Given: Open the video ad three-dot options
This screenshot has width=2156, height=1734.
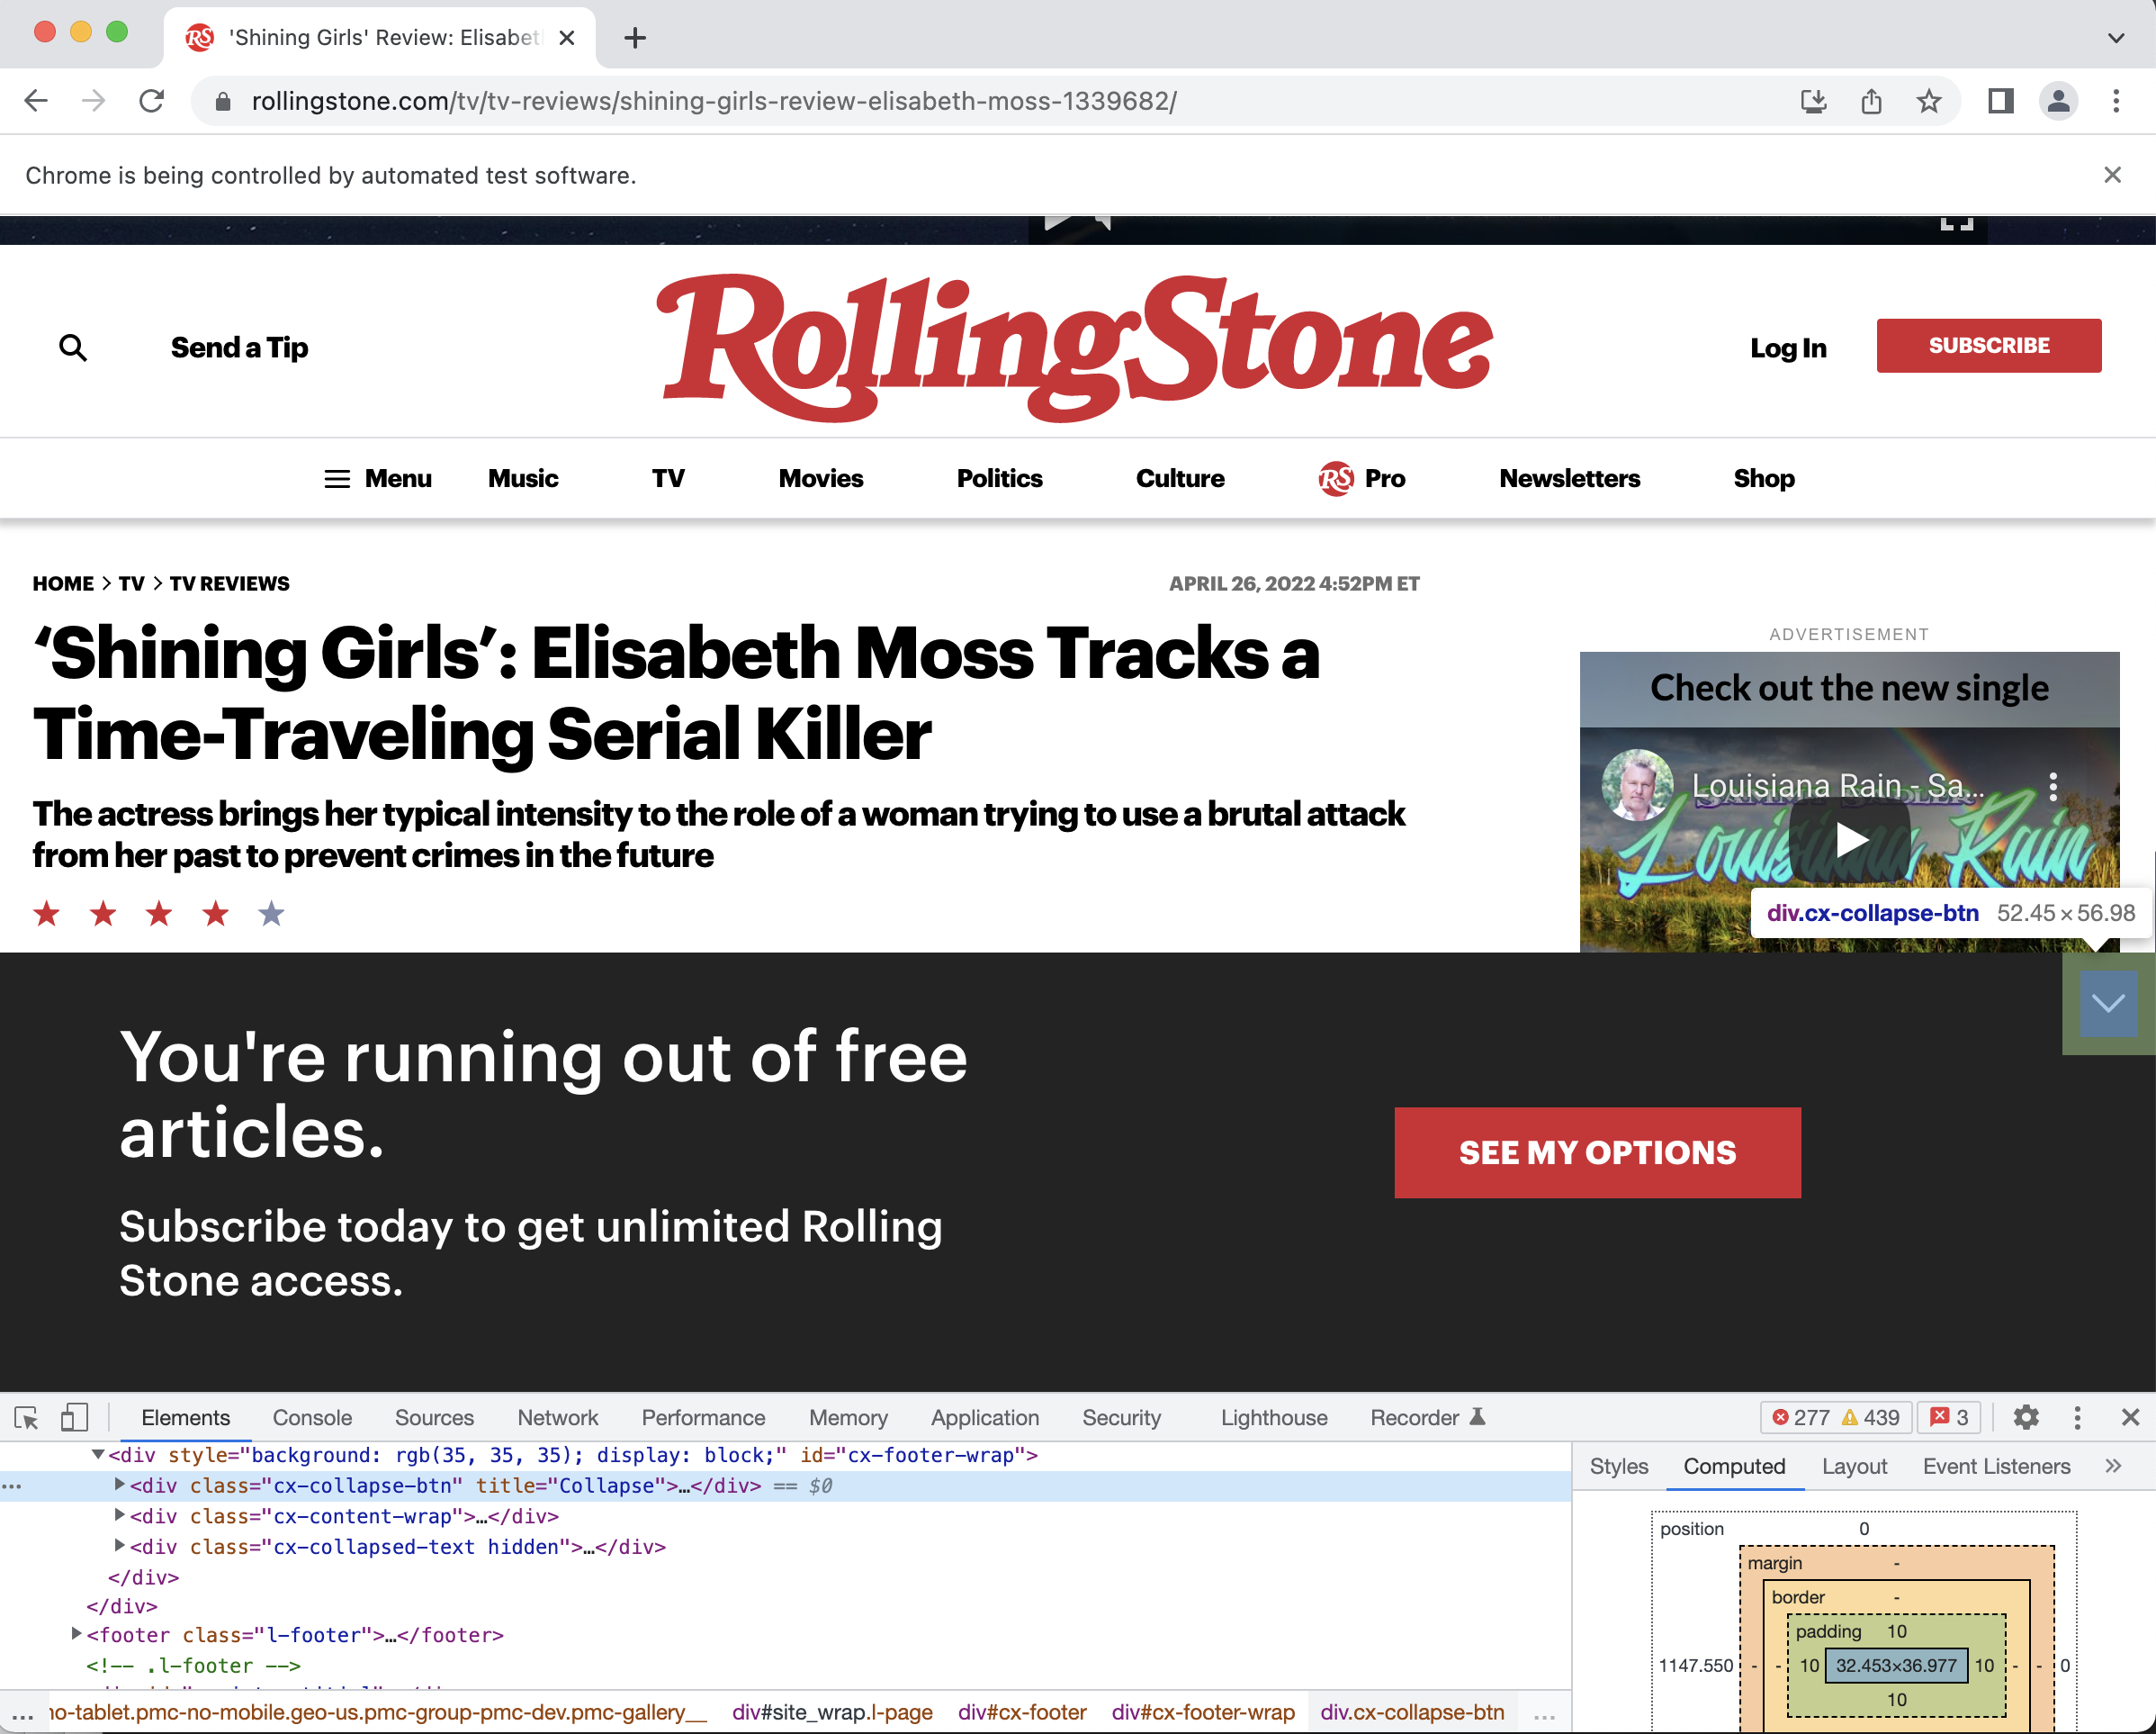Looking at the screenshot, I should tap(2053, 787).
